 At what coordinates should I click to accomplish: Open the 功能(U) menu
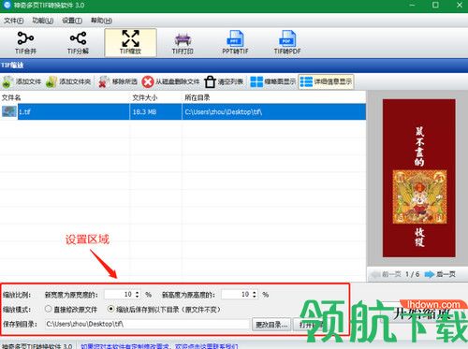click(x=43, y=21)
